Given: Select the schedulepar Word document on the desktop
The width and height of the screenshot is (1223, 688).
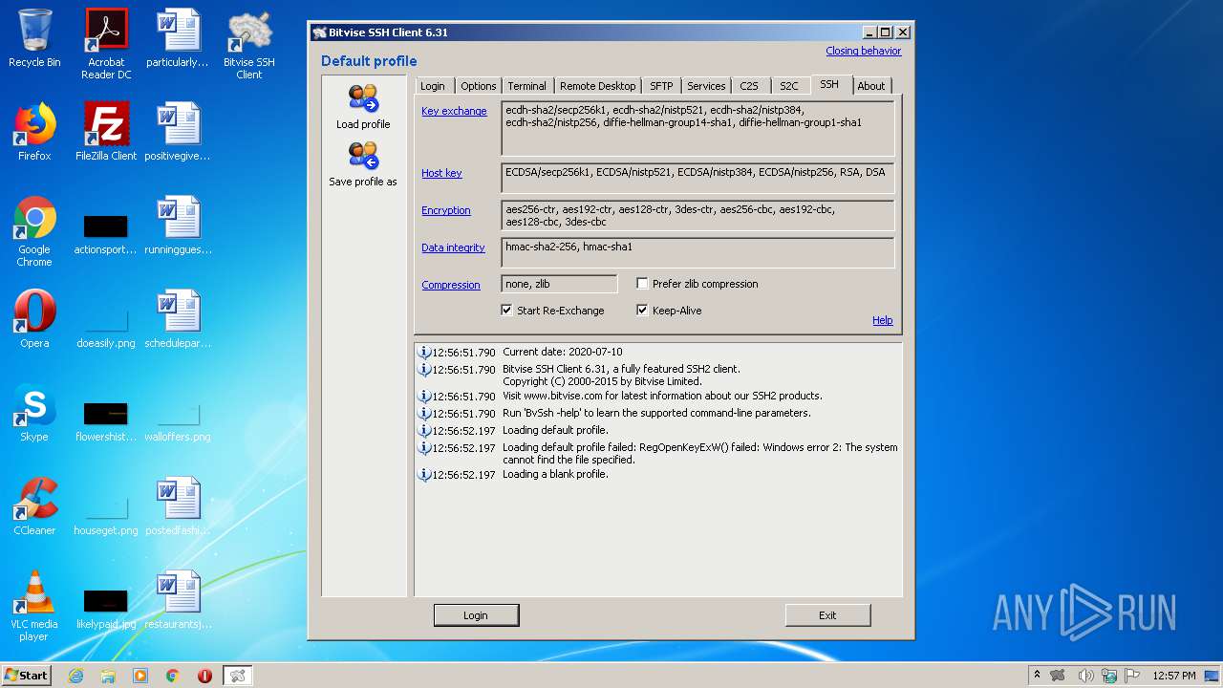Looking at the screenshot, I should (x=178, y=319).
